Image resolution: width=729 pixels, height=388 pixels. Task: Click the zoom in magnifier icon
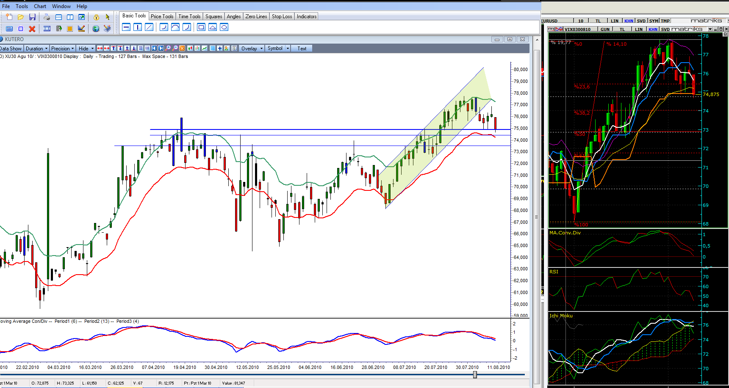point(168,48)
